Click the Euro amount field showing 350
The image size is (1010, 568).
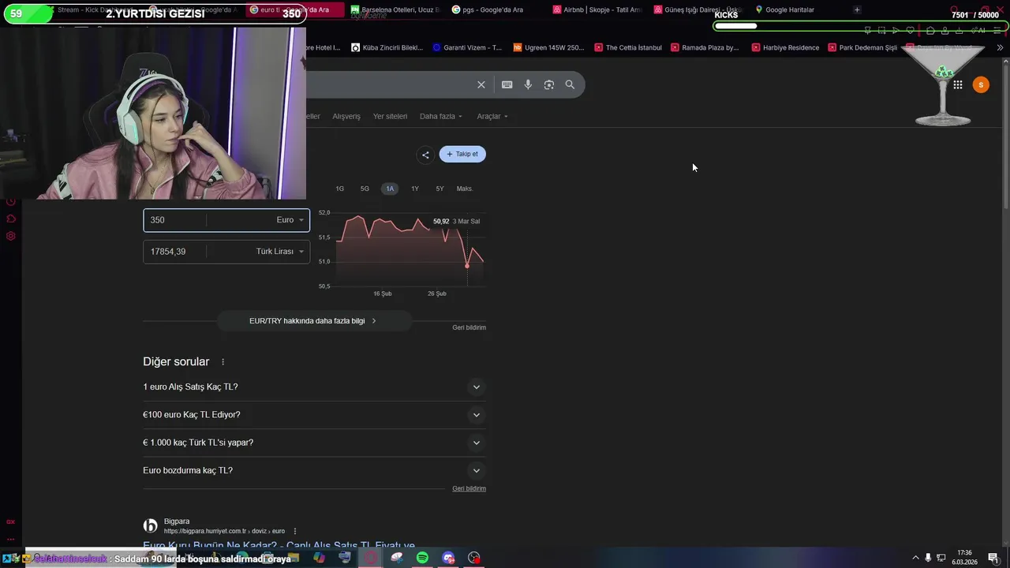tap(174, 220)
